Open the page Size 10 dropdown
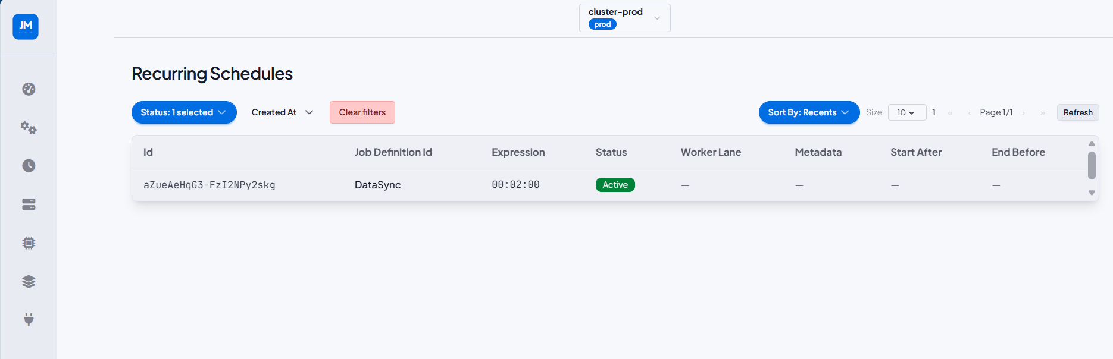This screenshot has height=359, width=1113. (x=906, y=112)
